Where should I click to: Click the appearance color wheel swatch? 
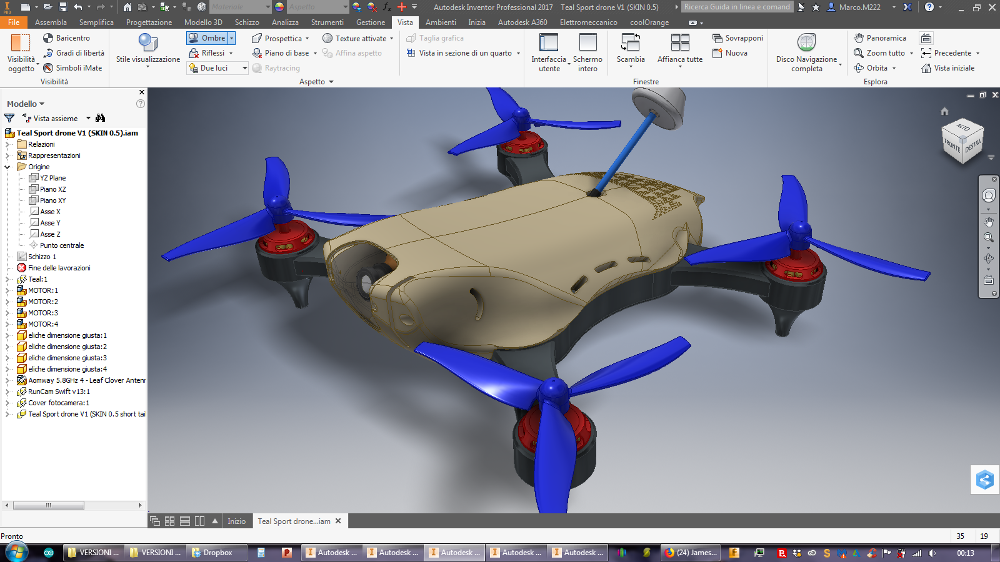click(x=279, y=7)
